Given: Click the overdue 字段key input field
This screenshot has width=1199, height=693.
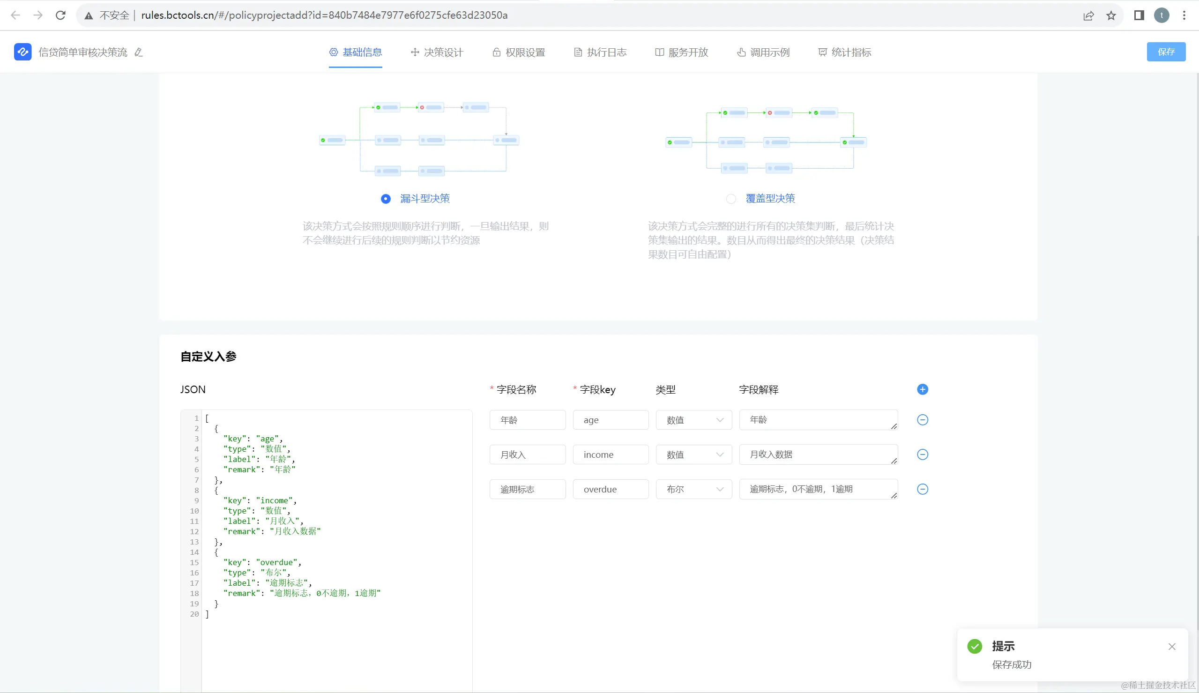Looking at the screenshot, I should click(x=611, y=489).
